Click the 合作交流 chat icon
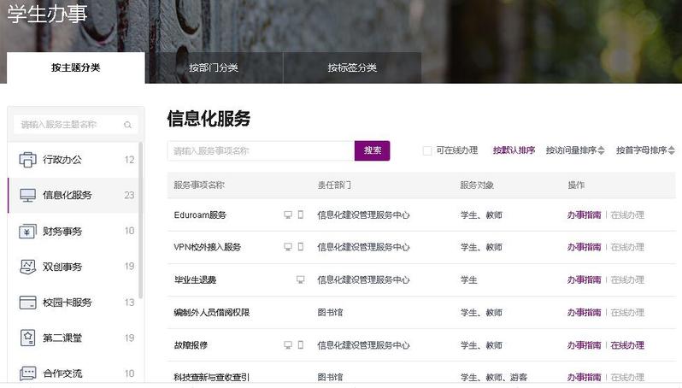 [27, 373]
